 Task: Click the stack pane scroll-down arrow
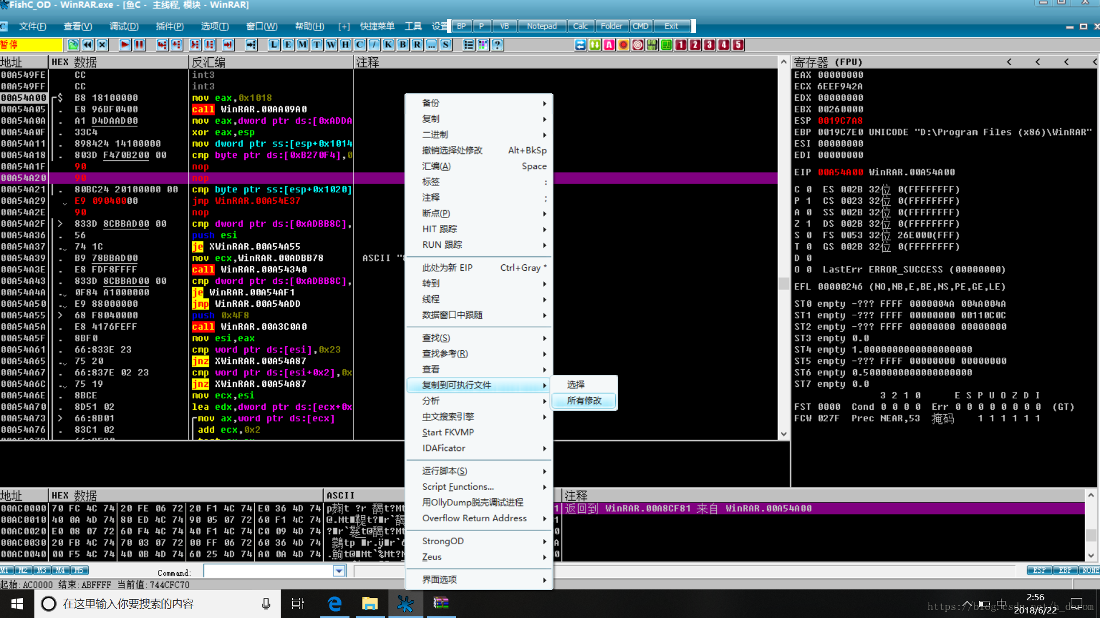coord(1091,556)
